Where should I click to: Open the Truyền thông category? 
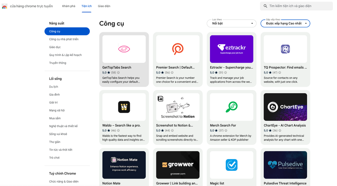point(58,63)
